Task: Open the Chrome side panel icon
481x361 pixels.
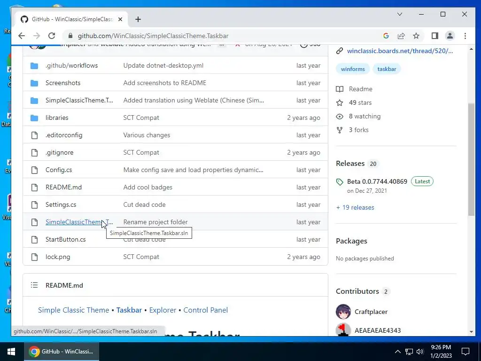Action: point(434,36)
